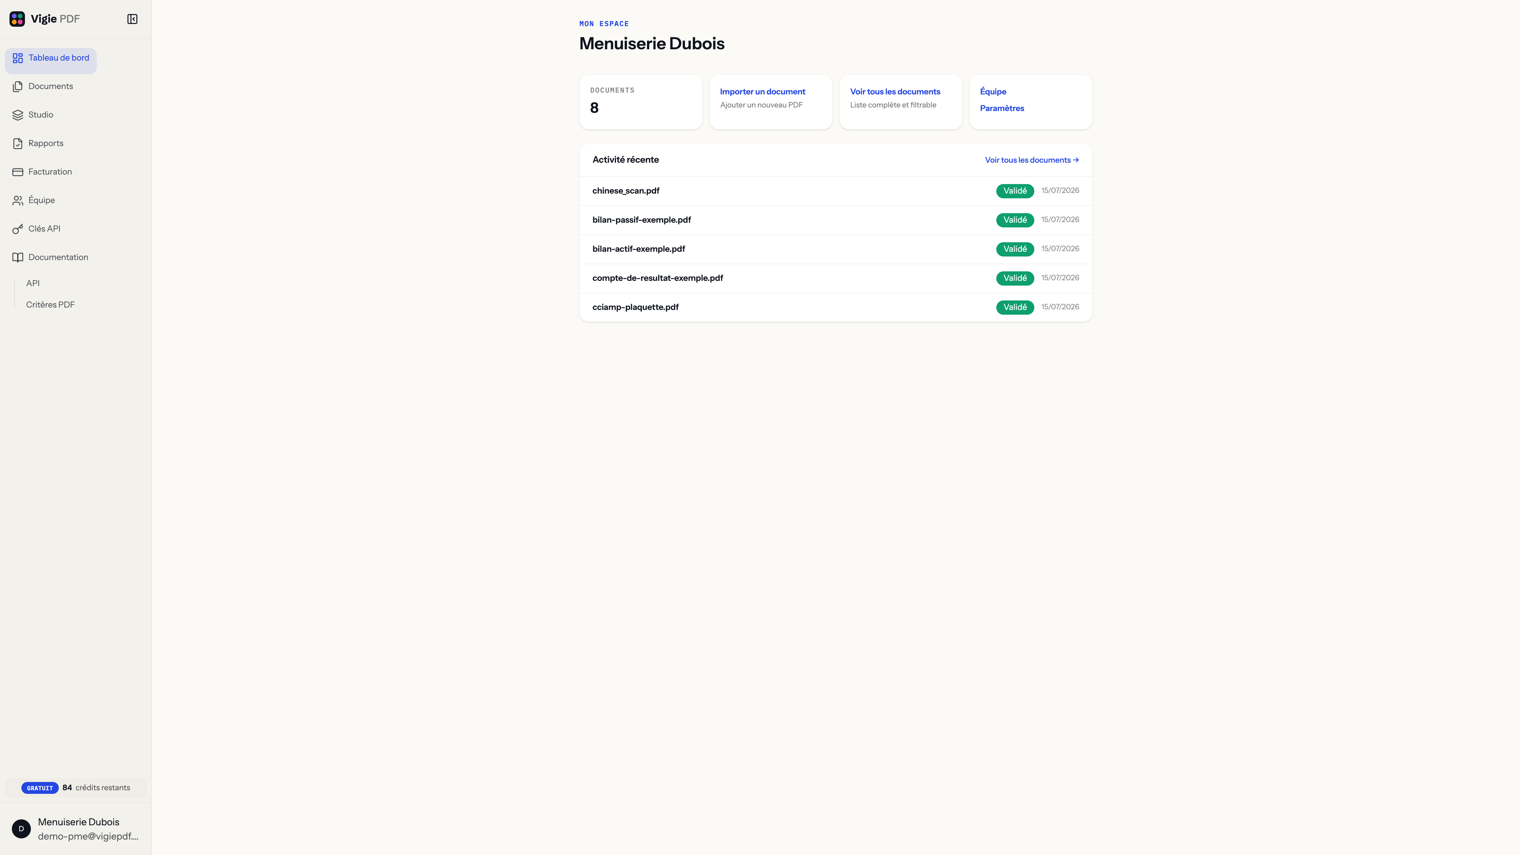
Task: Follow the Paramètres link
Action: (1002, 108)
